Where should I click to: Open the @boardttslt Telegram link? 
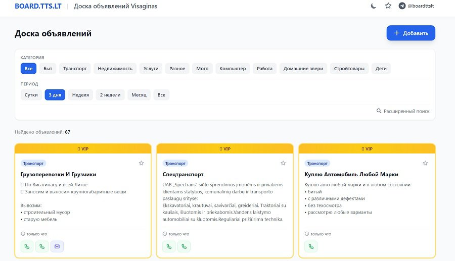point(417,6)
